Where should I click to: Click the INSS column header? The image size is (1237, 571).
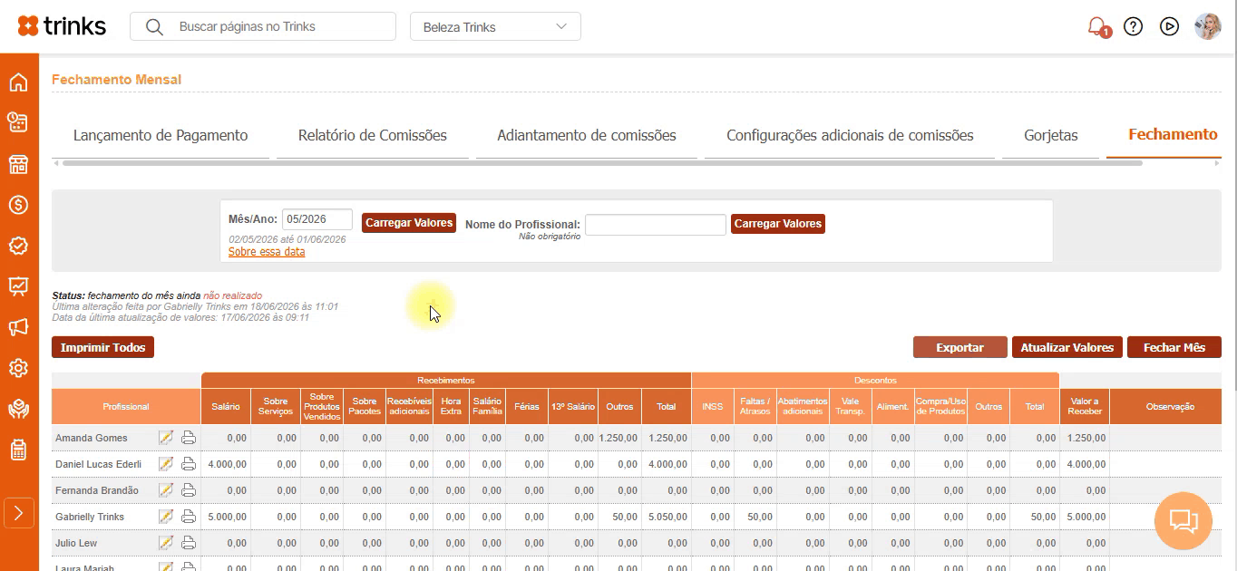[x=713, y=407]
